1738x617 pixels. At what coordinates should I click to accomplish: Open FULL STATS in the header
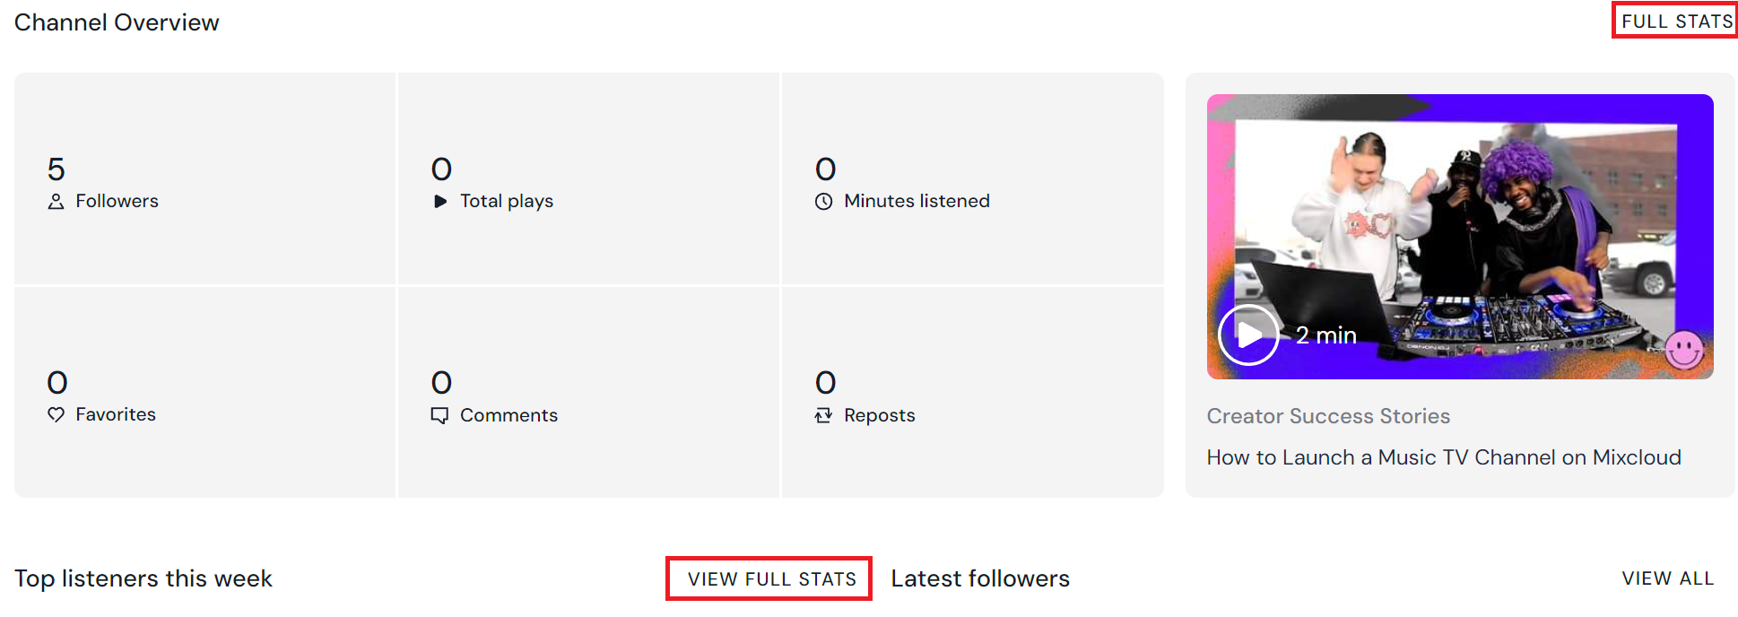pos(1675,22)
